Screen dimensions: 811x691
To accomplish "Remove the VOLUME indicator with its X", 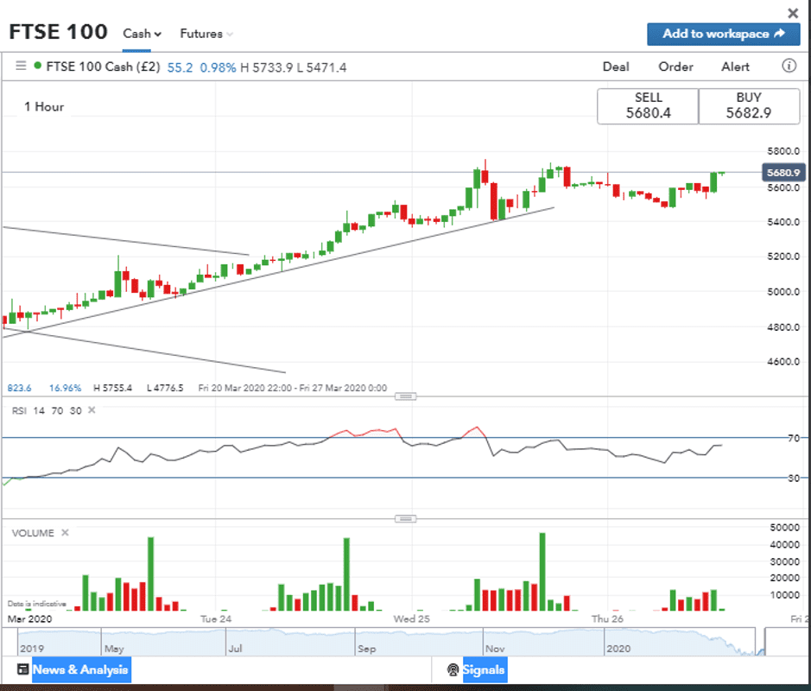I will pyautogui.click(x=65, y=533).
